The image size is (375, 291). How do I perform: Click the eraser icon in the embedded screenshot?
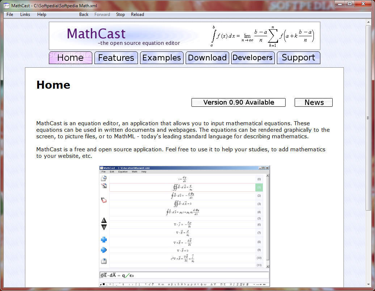104,200
